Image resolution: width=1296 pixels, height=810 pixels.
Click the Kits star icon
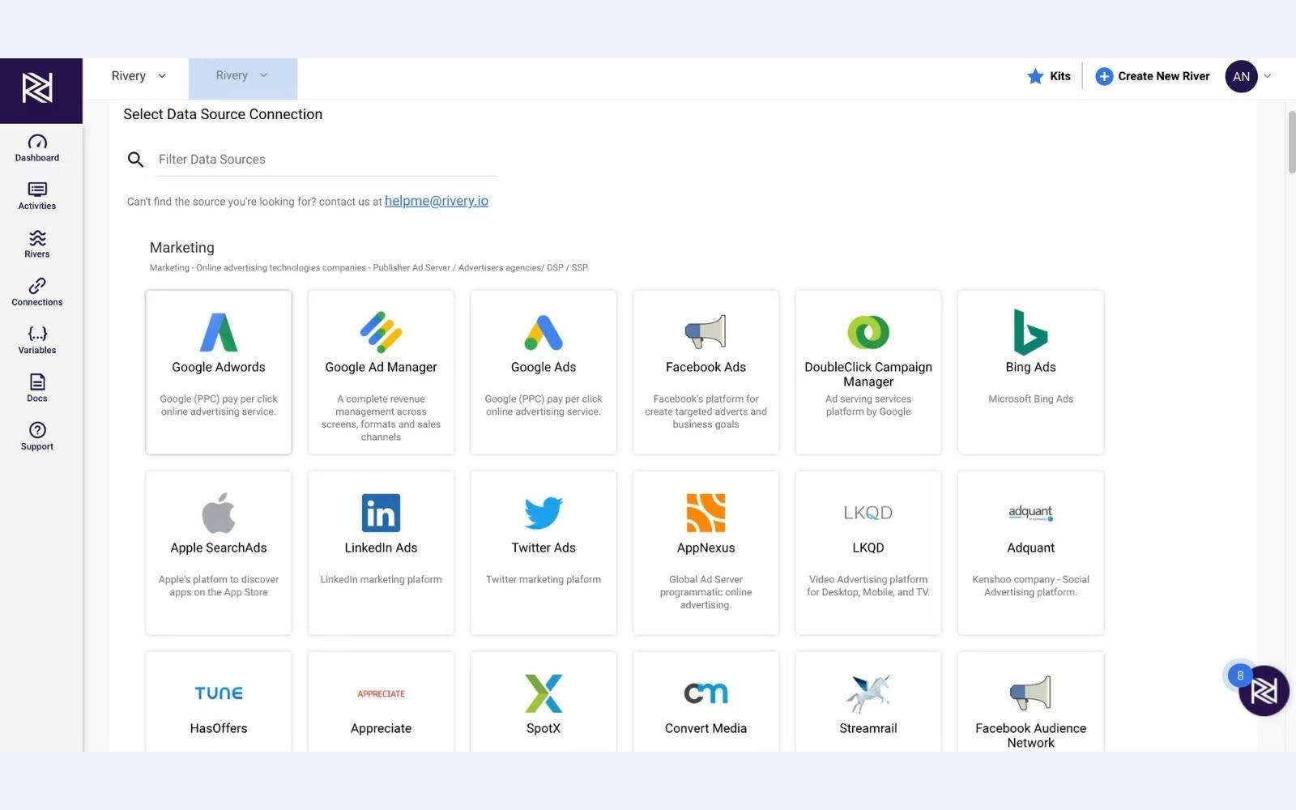point(1035,76)
